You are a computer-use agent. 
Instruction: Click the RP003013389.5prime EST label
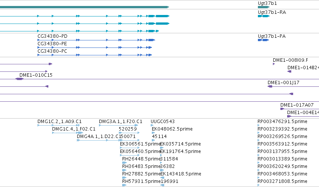tap(282, 159)
